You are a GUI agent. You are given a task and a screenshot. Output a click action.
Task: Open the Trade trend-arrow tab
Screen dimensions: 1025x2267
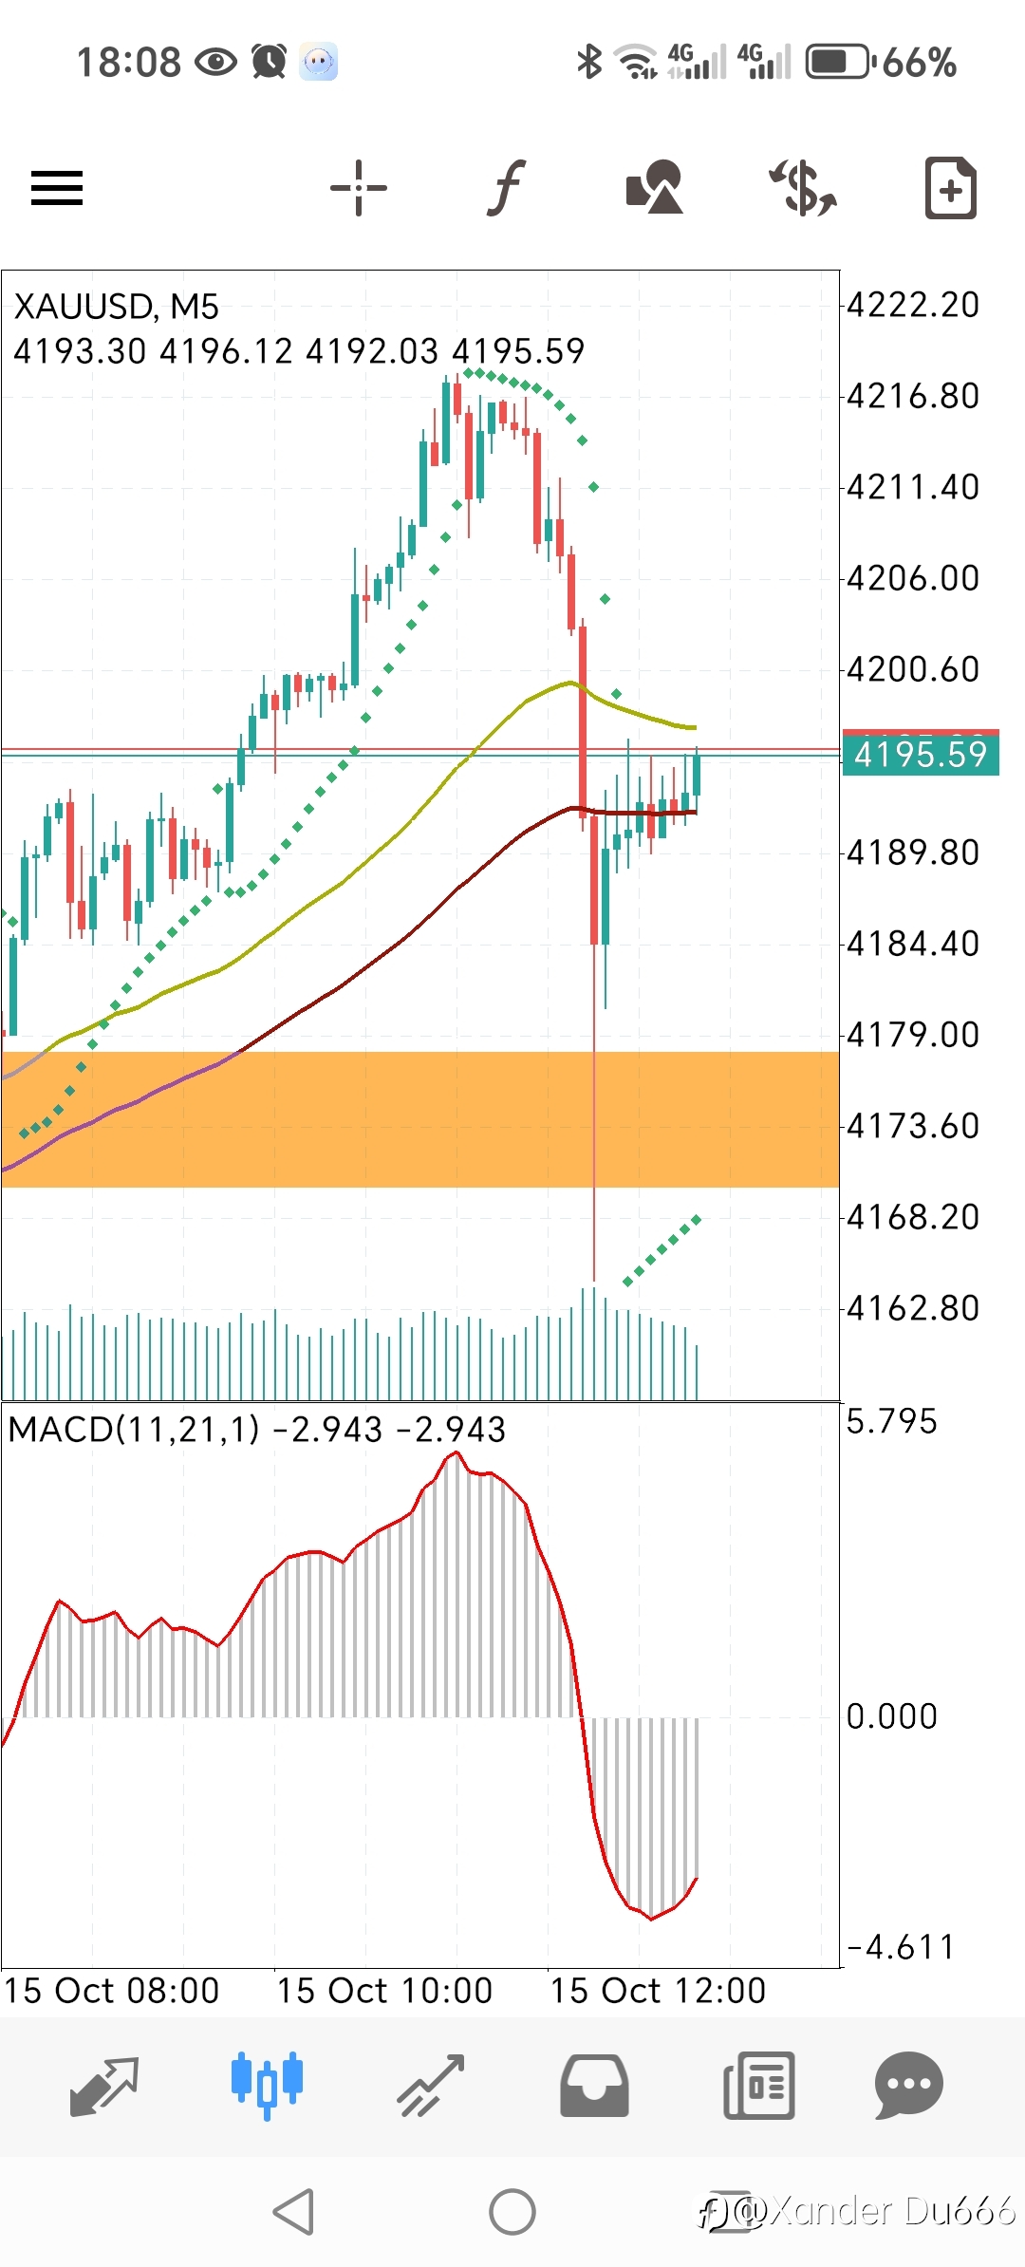(431, 2087)
